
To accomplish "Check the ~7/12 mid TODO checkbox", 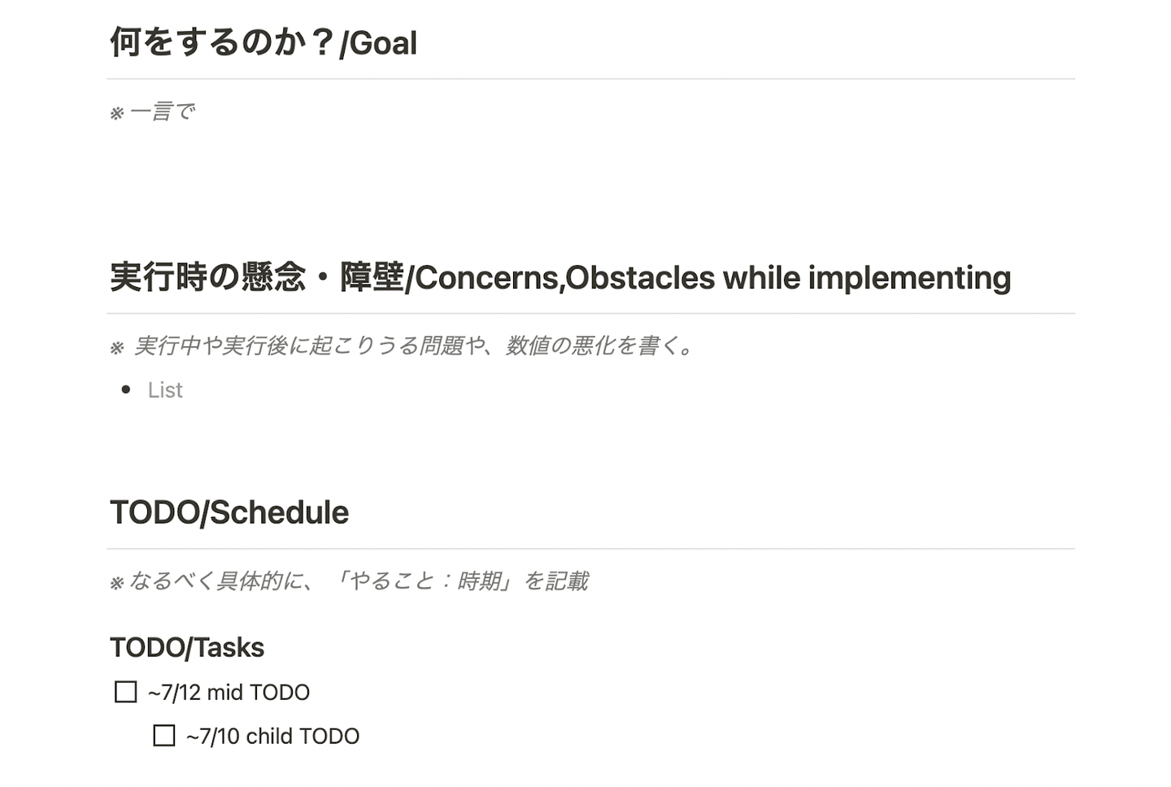I will click(126, 692).
